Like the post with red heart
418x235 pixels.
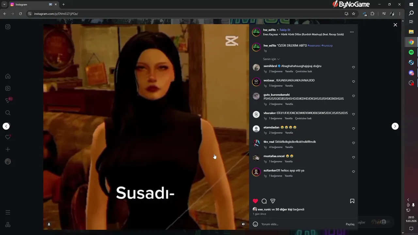(x=255, y=201)
